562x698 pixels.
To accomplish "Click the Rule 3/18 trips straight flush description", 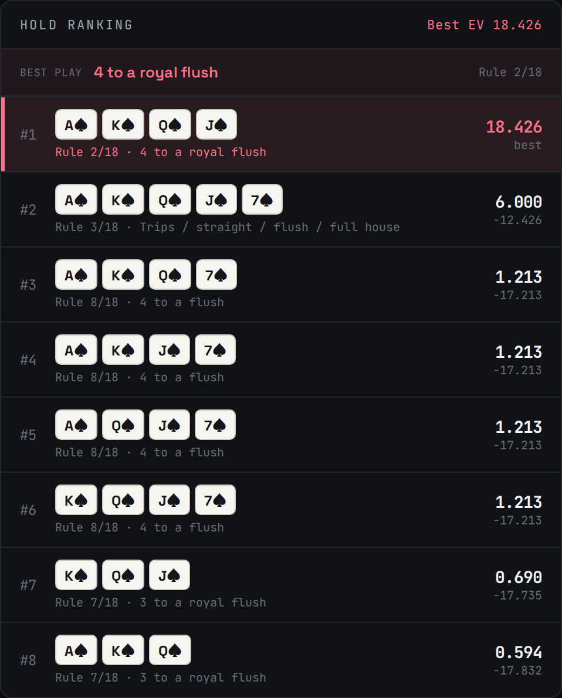I will 228,227.
